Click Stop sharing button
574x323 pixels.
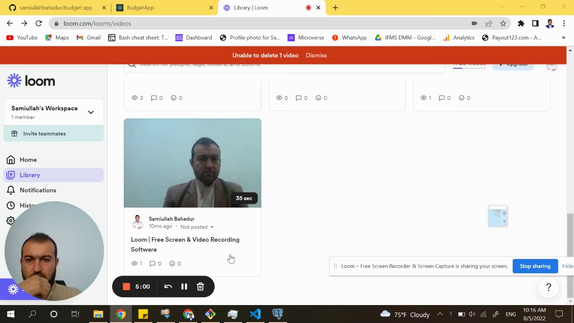pos(535,266)
